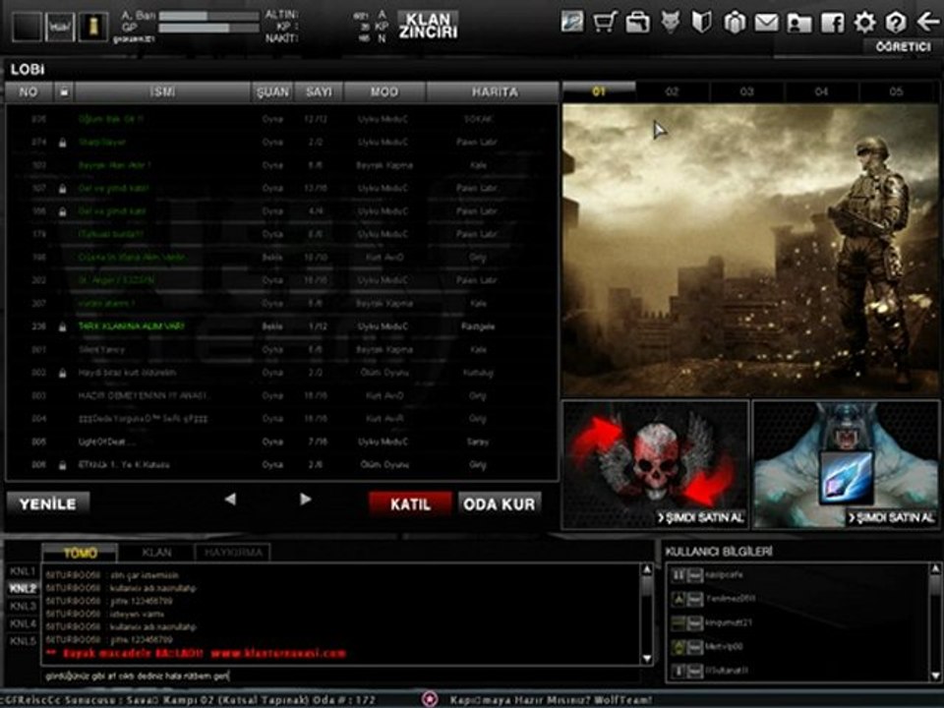
Task: Sort room list by HARİTA column
Action: pyautogui.click(x=494, y=92)
